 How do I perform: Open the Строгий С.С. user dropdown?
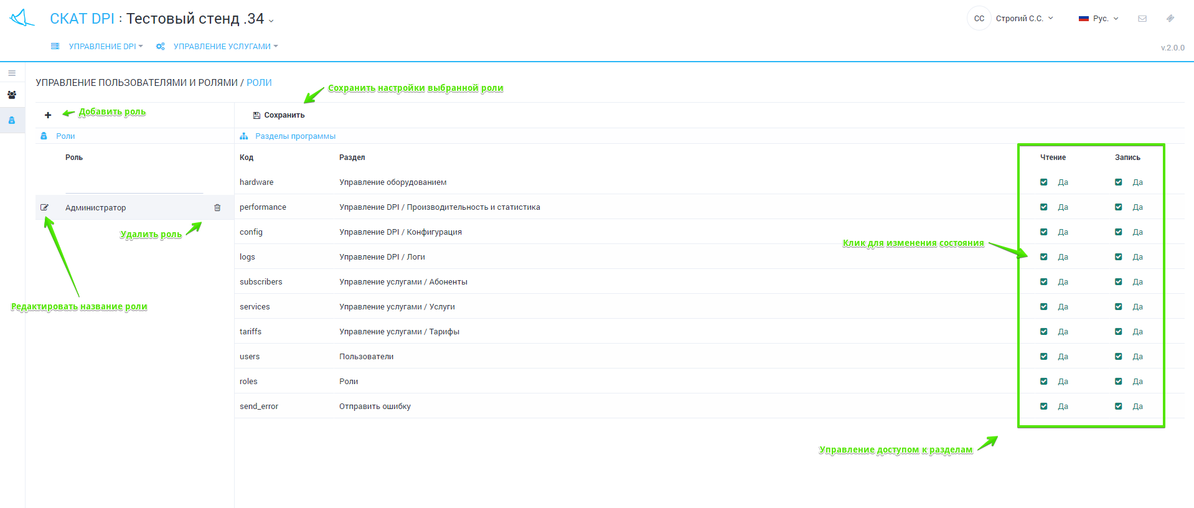coord(1024,19)
